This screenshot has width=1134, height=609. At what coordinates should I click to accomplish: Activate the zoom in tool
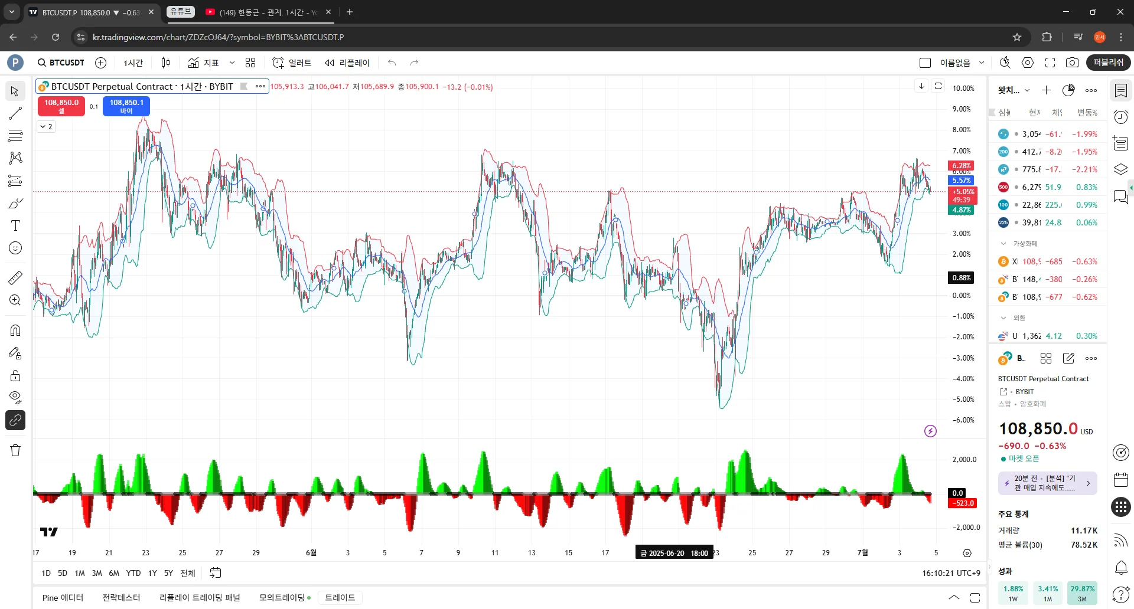[x=15, y=300]
